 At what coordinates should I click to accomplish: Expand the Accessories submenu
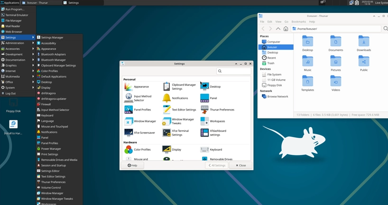click(x=17, y=49)
